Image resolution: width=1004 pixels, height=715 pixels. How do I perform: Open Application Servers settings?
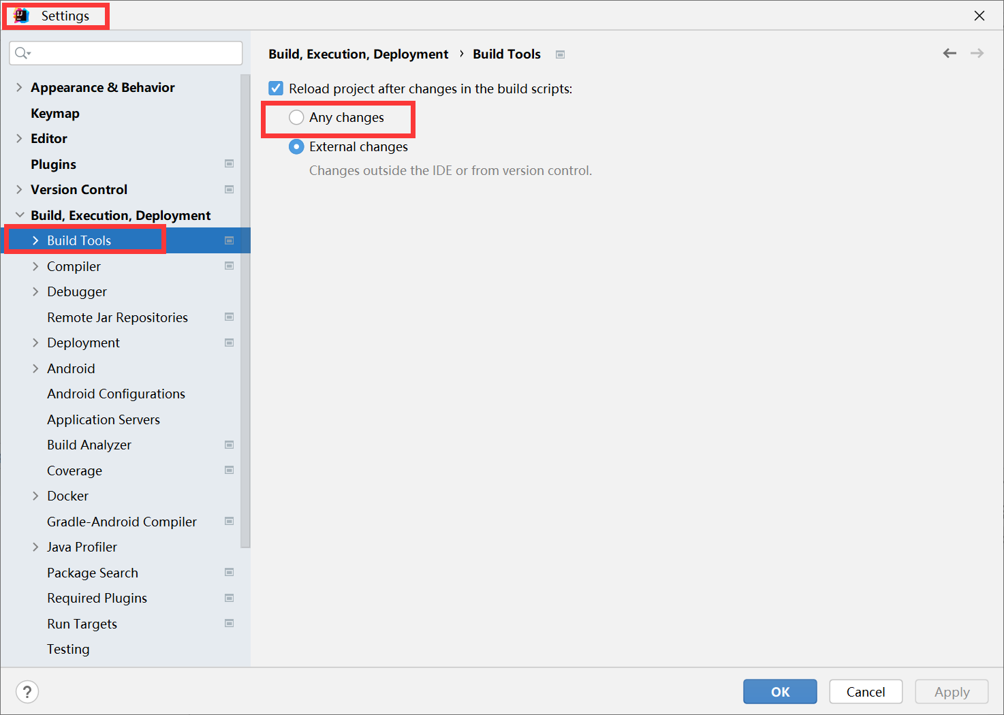coord(104,419)
